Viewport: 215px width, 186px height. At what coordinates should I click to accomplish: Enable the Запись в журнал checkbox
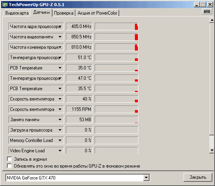click(x=9, y=159)
